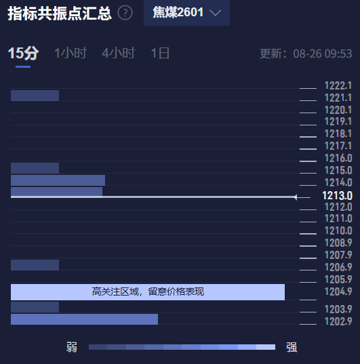Select the 15分 timeframe tab

(23, 54)
